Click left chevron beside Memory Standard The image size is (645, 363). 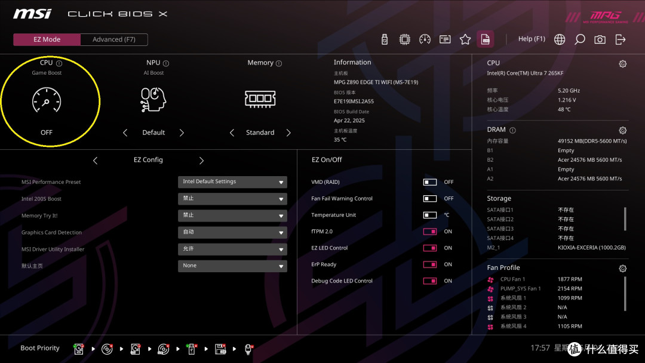pyautogui.click(x=232, y=133)
